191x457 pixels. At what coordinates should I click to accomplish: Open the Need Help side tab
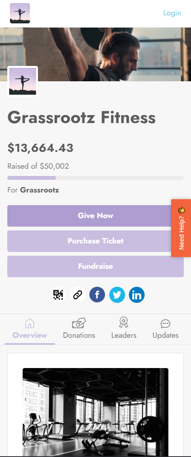(x=181, y=228)
